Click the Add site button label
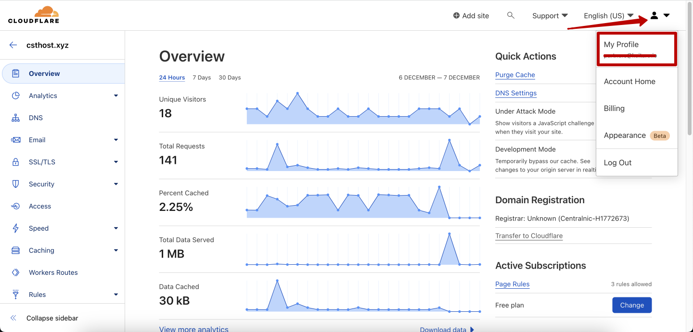693x332 pixels. click(x=475, y=16)
